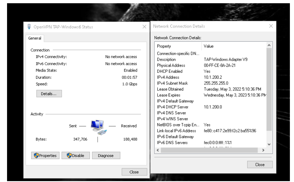Close Network Connection Details with the X
The height and width of the screenshot is (182, 294).
point(271,26)
